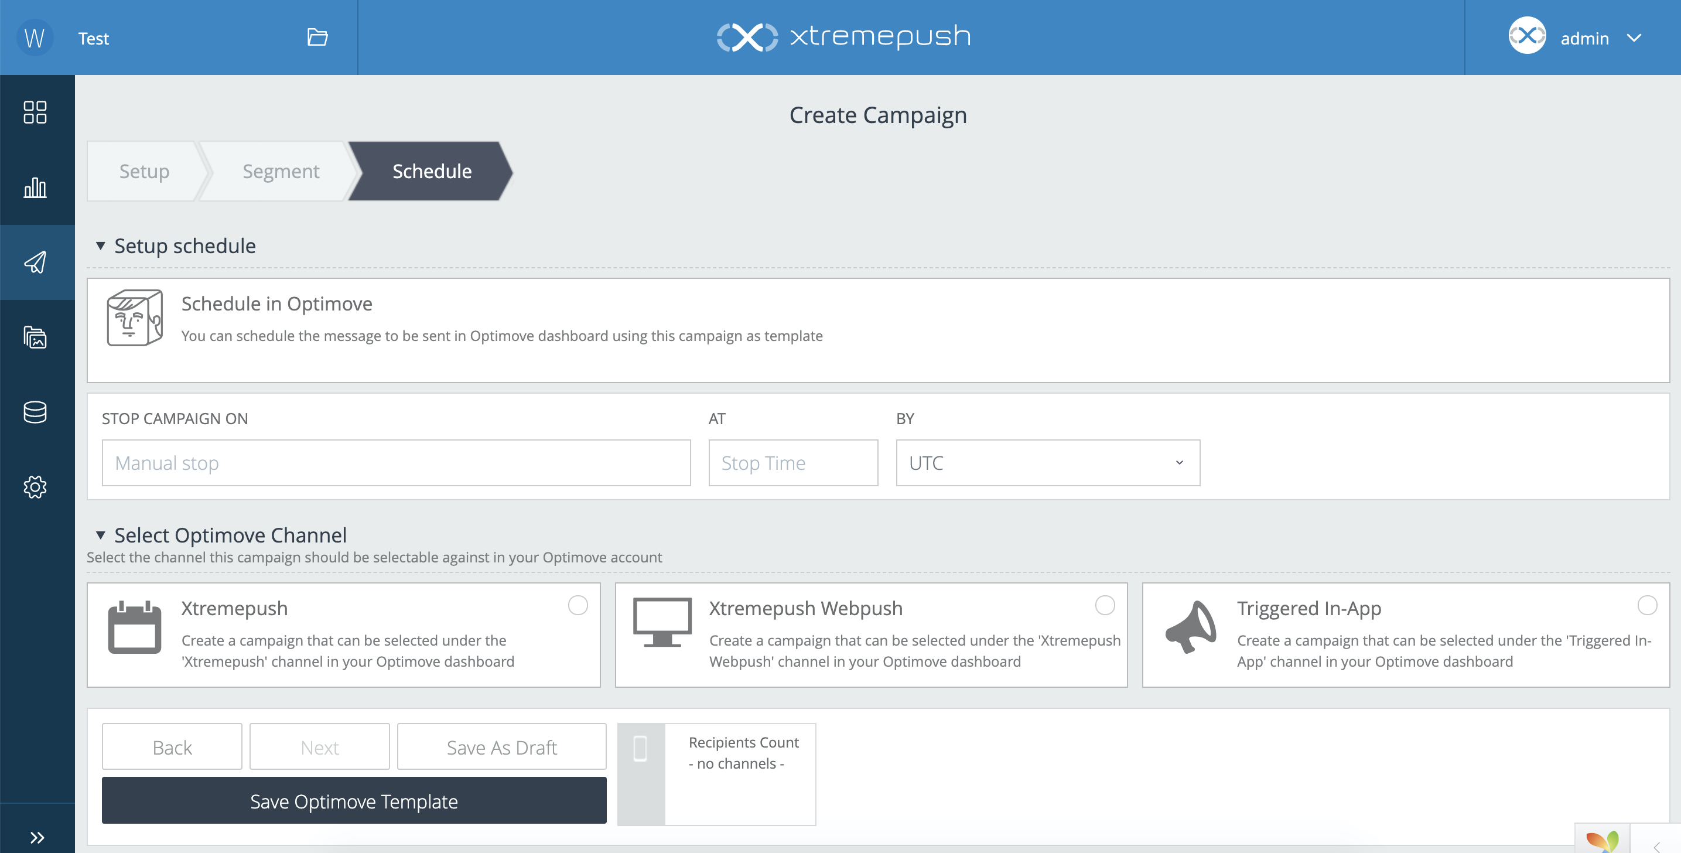Select the Xtremepush Webpush radio button
This screenshot has height=853, width=1681.
1104,605
